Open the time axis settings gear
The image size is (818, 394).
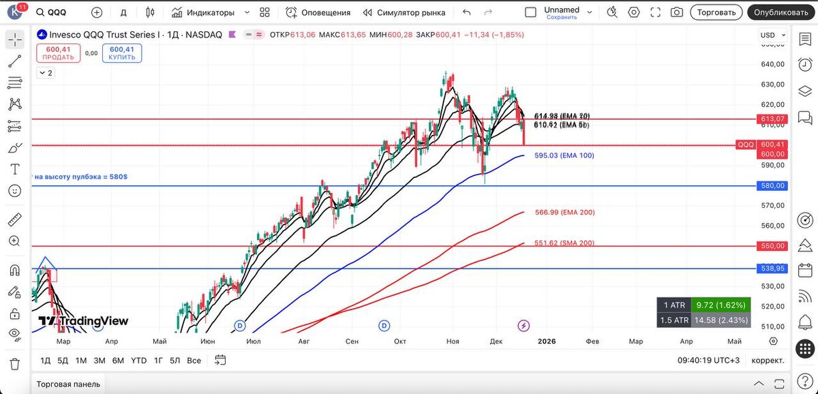[774, 341]
